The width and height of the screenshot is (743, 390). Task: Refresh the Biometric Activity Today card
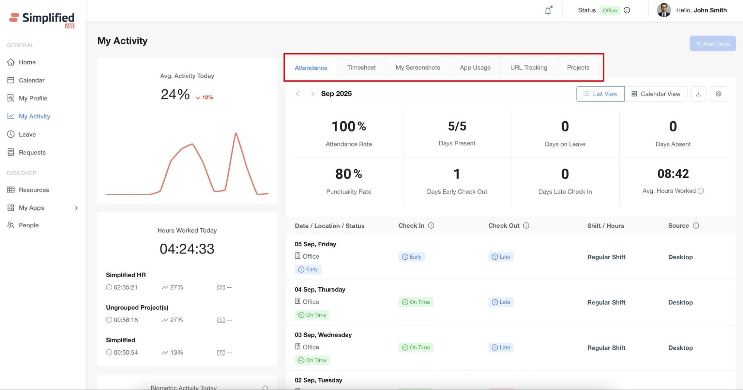265,387
